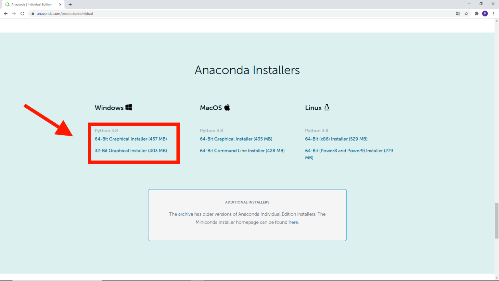Click the address bar URL field
This screenshot has height=281, width=499.
(227, 14)
